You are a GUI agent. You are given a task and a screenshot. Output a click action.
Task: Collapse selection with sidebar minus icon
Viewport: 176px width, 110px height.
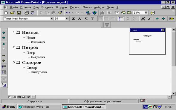click(x=4, y=55)
